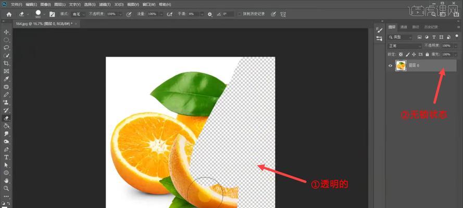Open the edit toolbar three-dots menu

point(6,196)
